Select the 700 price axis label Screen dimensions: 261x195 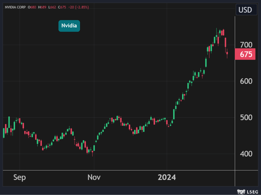point(246,45)
